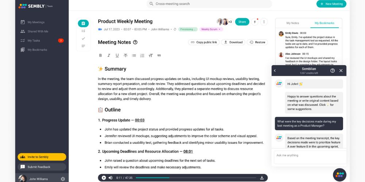Open the three-dot more options menu

click(x=264, y=22)
